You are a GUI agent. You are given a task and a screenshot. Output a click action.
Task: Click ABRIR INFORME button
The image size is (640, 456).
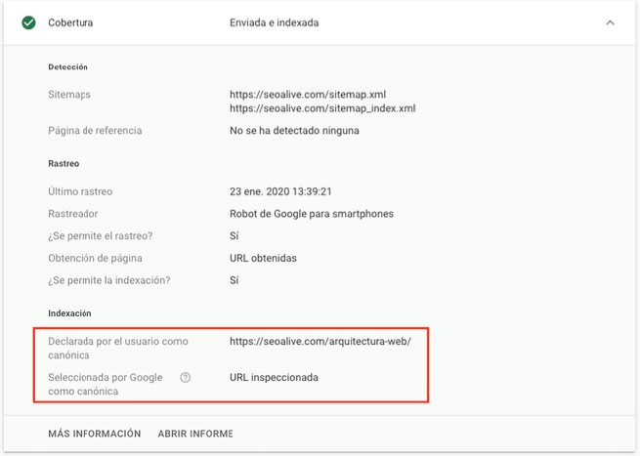195,434
